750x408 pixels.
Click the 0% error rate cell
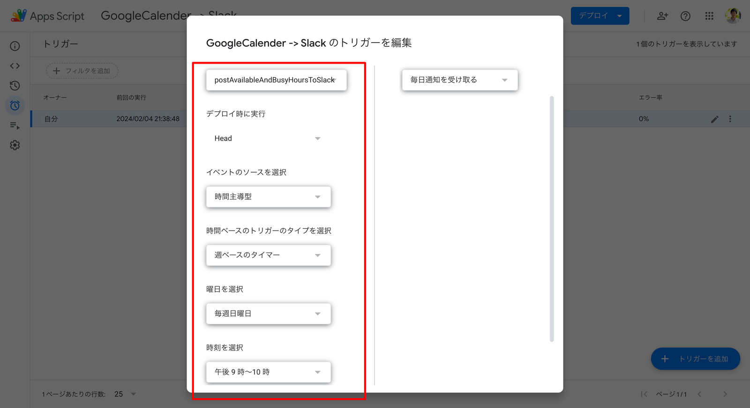(644, 119)
